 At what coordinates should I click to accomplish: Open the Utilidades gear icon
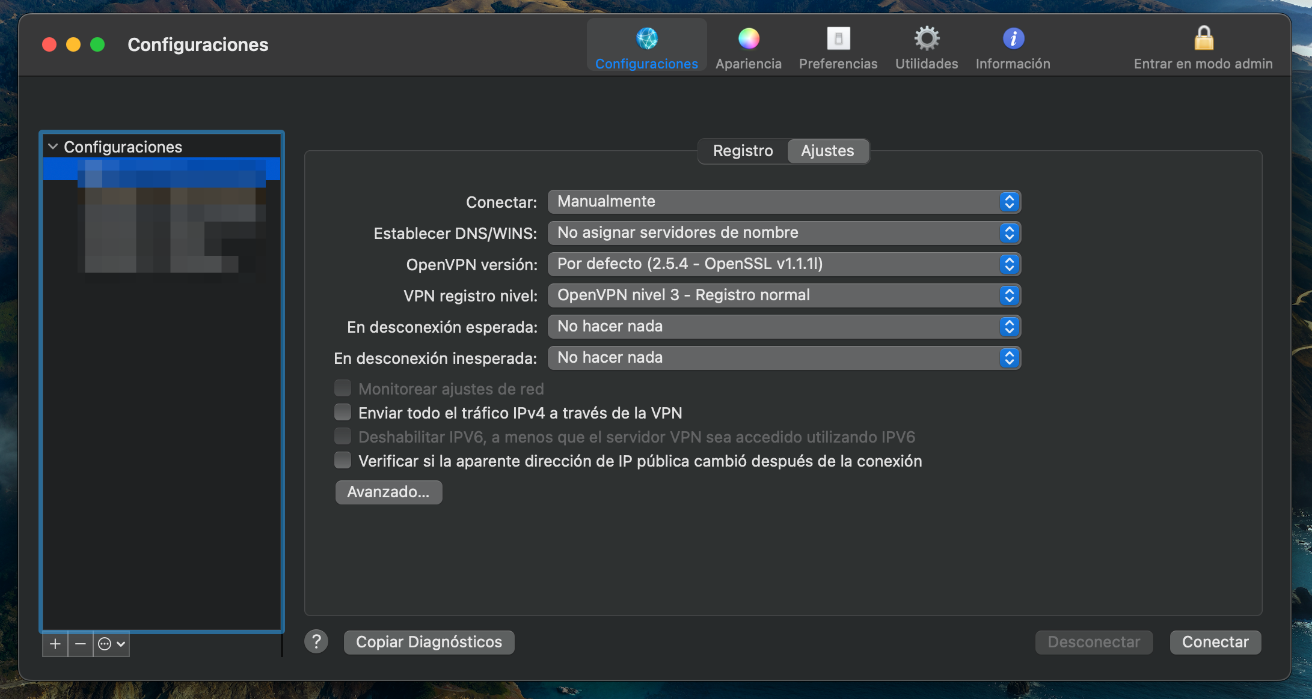(927, 39)
